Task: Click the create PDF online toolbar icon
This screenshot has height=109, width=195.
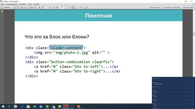Action: (15, 7)
